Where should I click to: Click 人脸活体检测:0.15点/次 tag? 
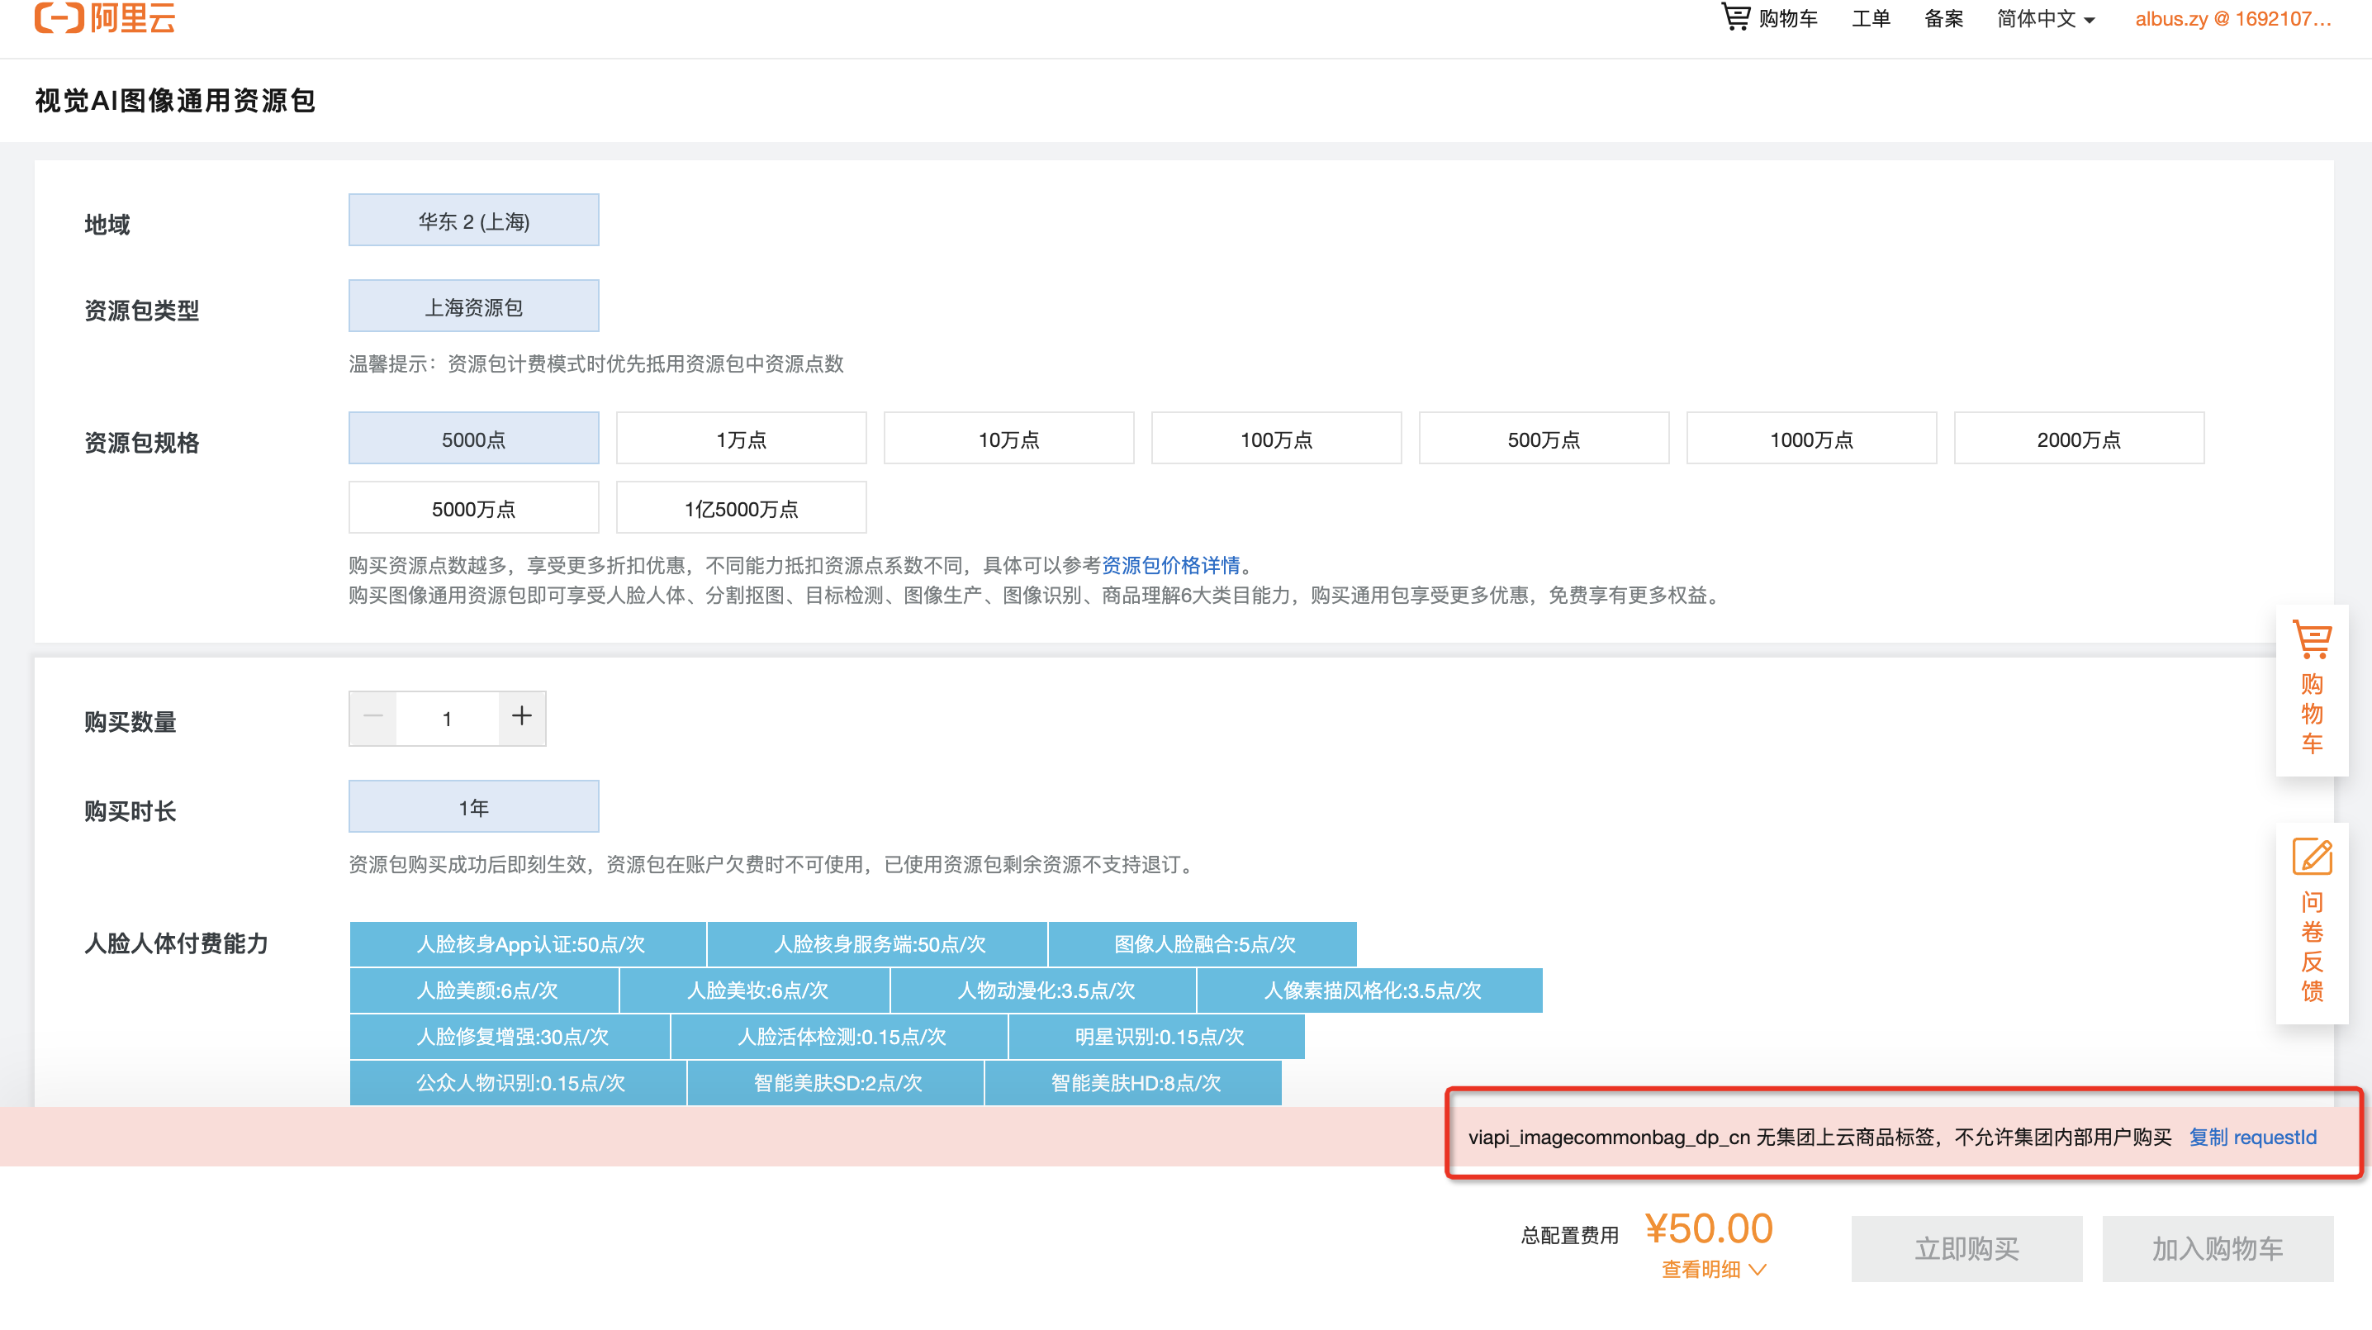pos(840,1036)
